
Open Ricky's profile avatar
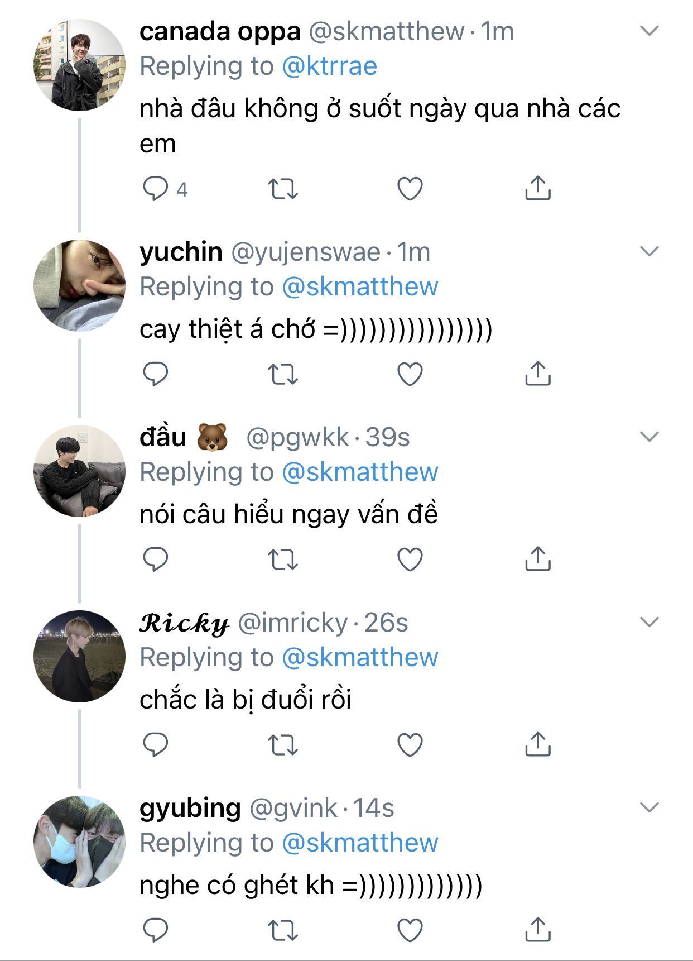[80, 656]
